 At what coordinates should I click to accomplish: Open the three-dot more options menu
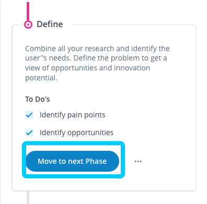click(138, 161)
